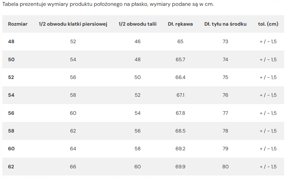Click size 56 row label
The width and height of the screenshot is (286, 179).
coord(11,113)
